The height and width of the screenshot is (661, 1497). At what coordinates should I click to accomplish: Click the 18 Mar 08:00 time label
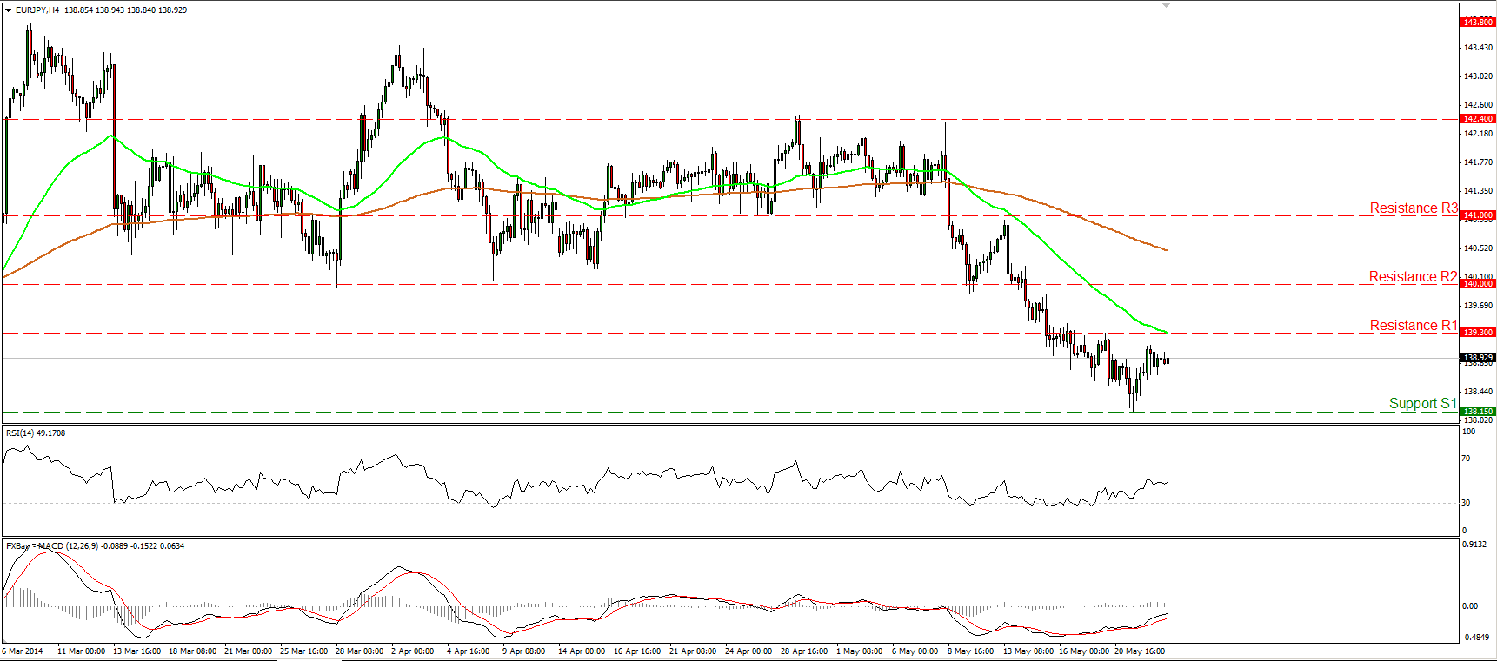click(193, 651)
